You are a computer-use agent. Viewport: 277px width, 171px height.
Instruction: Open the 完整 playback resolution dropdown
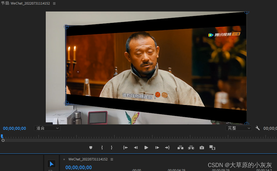tap(239, 128)
